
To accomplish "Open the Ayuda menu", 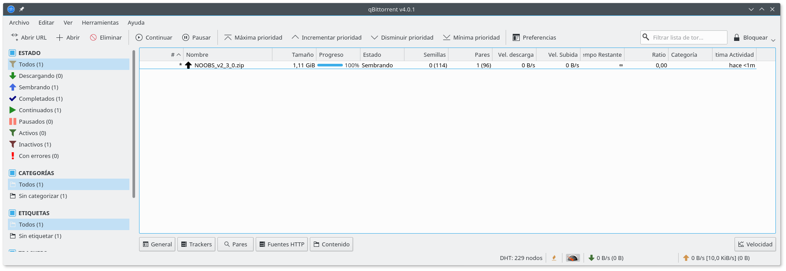I will [136, 22].
